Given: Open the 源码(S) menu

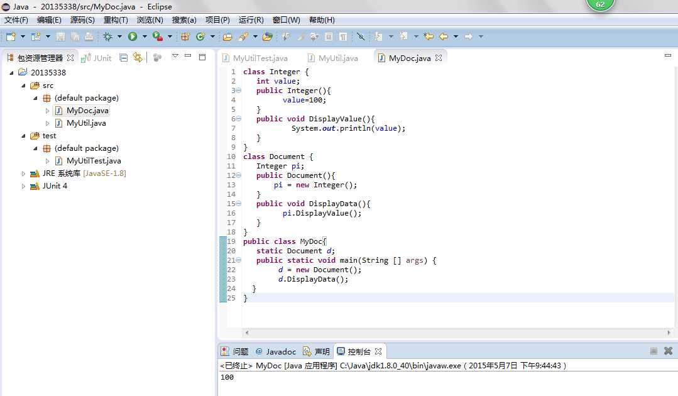Looking at the screenshot, I should (82, 20).
